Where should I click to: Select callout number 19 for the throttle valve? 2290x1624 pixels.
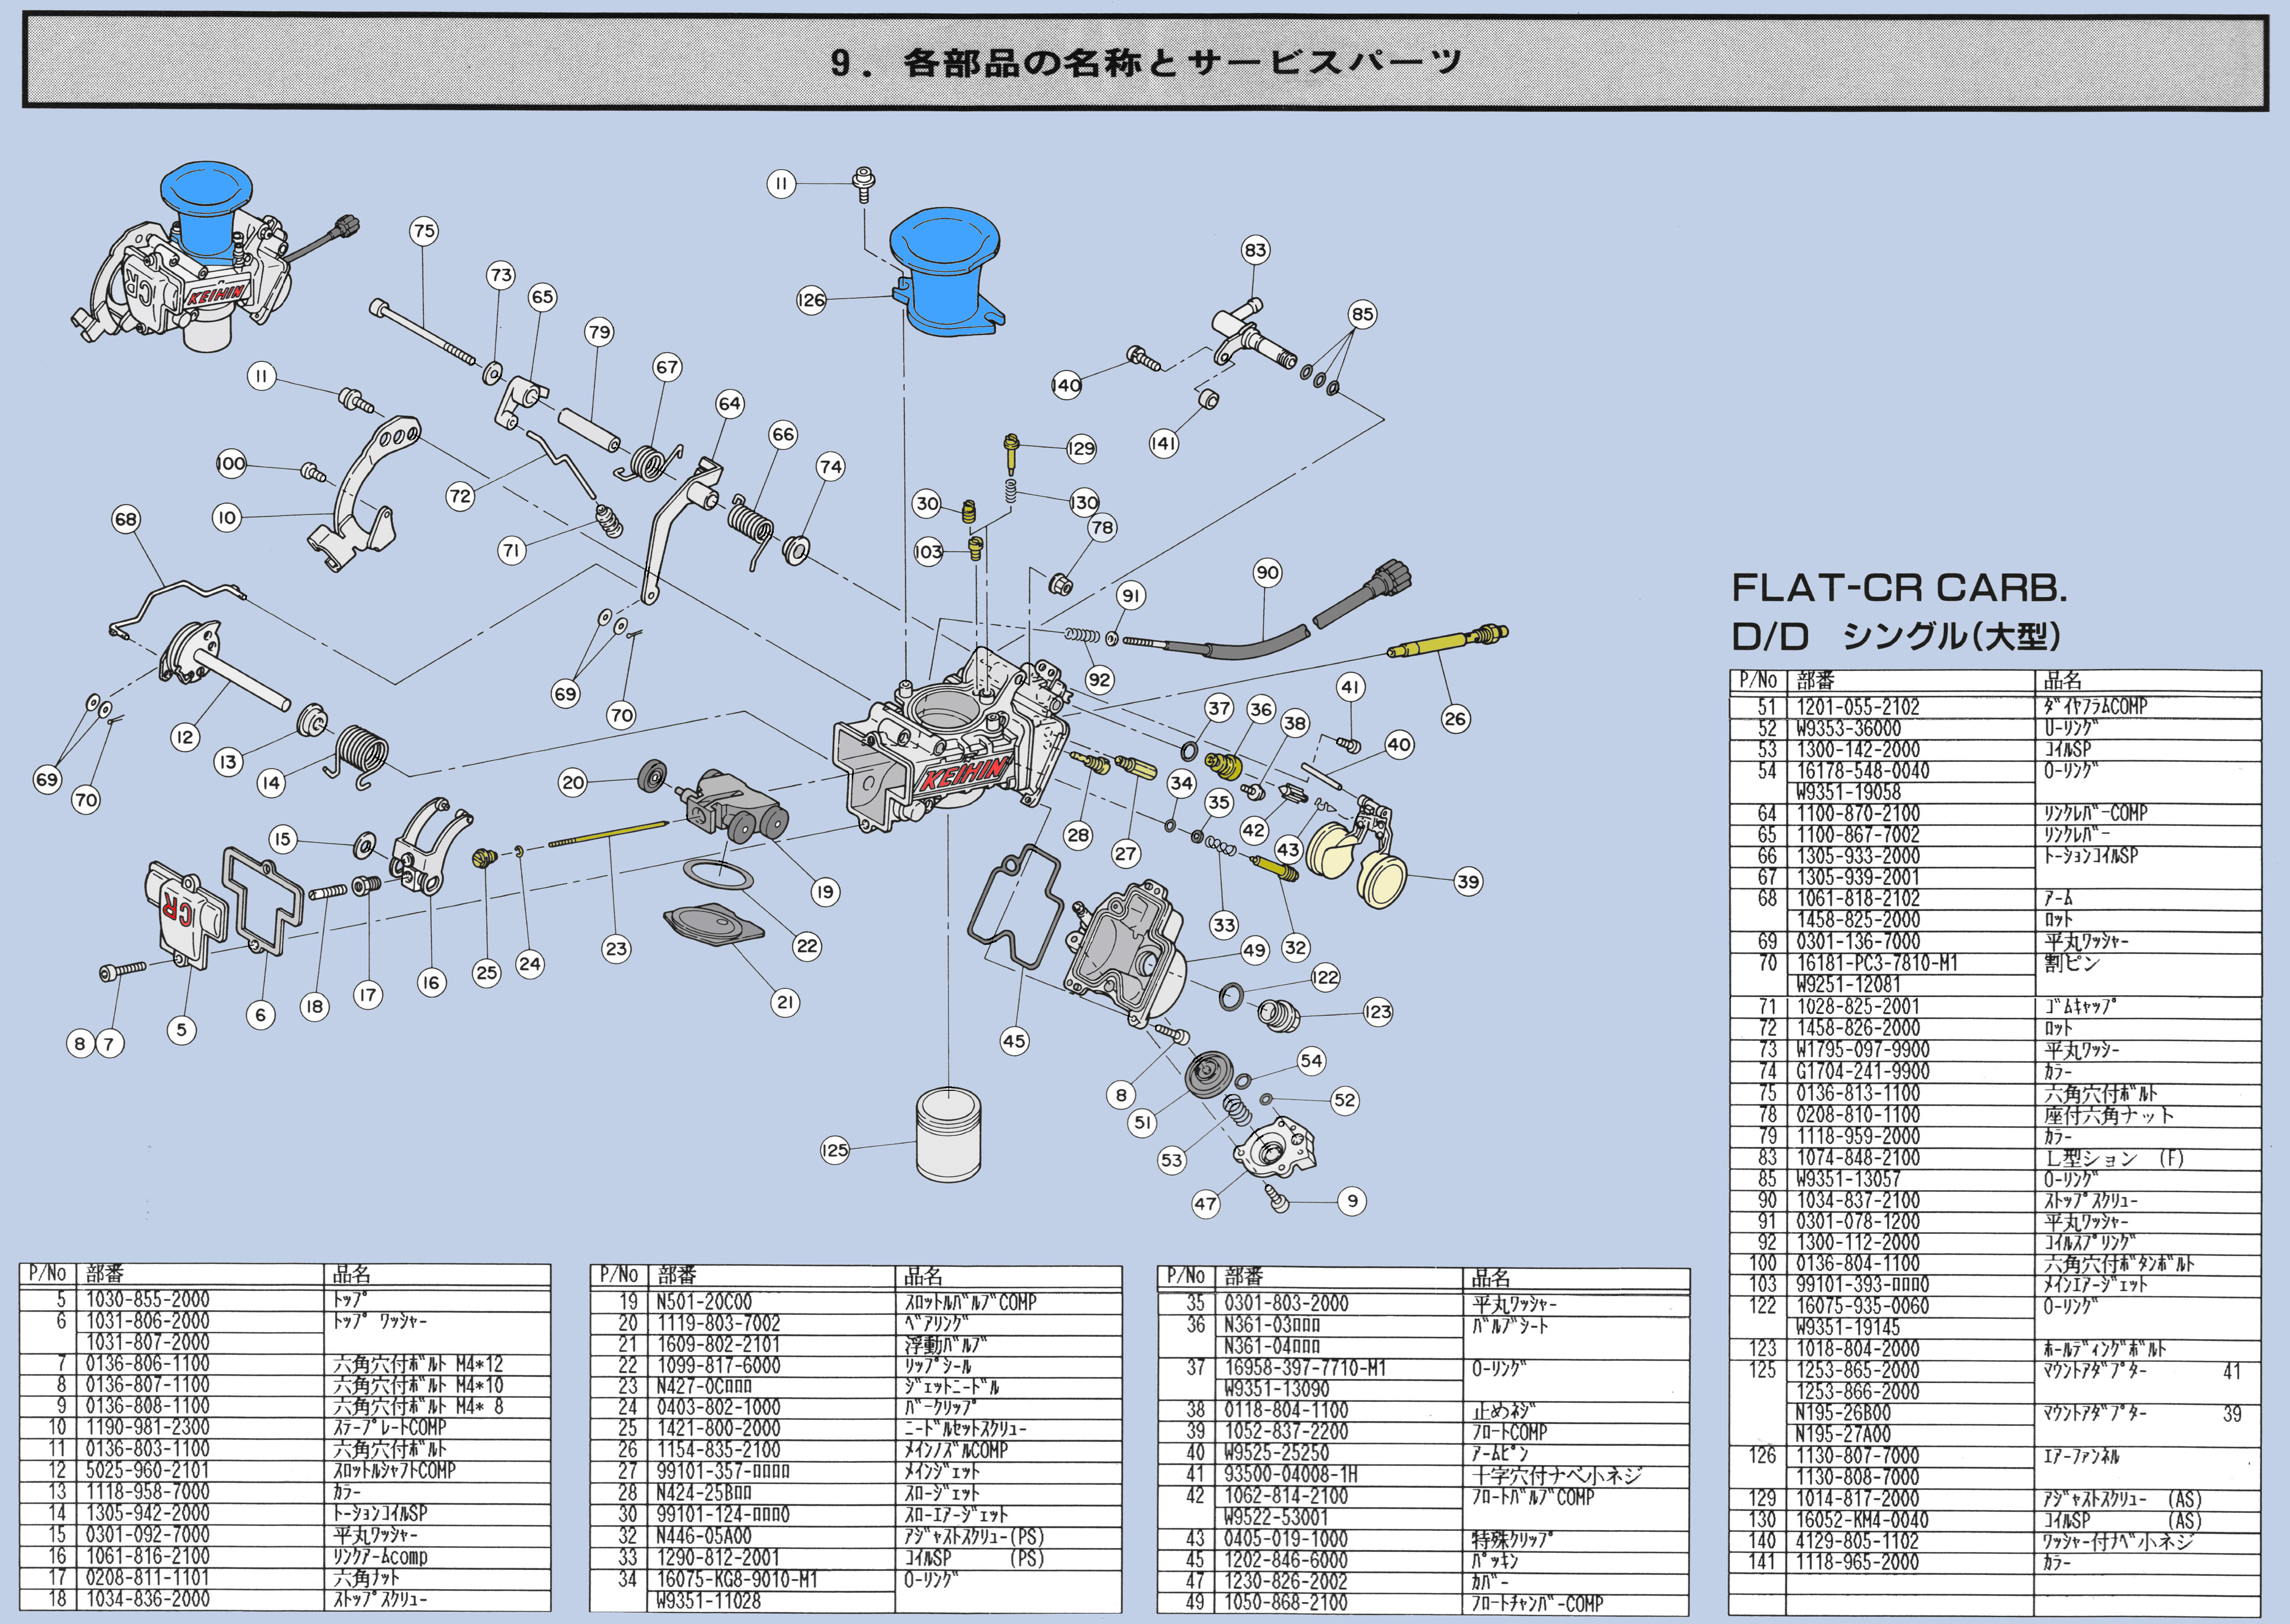(x=824, y=892)
